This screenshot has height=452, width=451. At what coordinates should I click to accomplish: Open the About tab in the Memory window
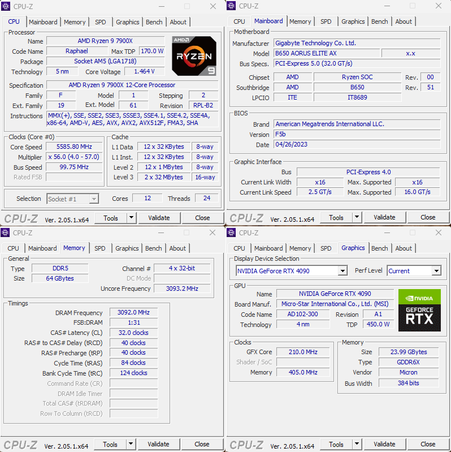(177, 248)
